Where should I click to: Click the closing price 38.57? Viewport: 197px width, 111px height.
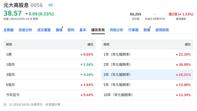[x=13, y=13]
